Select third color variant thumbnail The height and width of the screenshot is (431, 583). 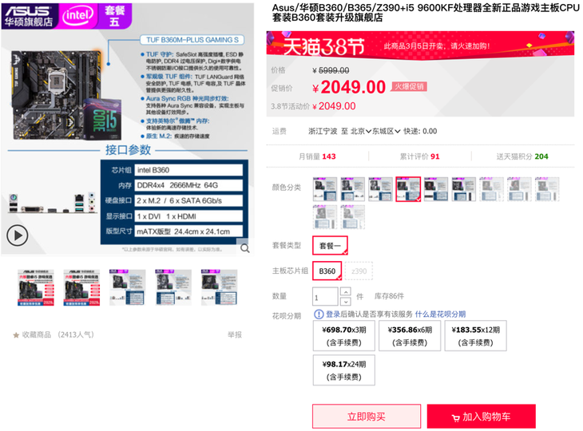pos(380,189)
